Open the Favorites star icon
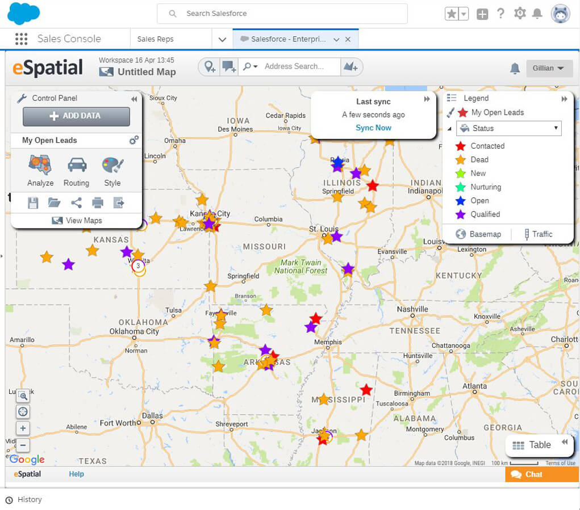Viewport: 580px width, 510px height. tap(451, 14)
